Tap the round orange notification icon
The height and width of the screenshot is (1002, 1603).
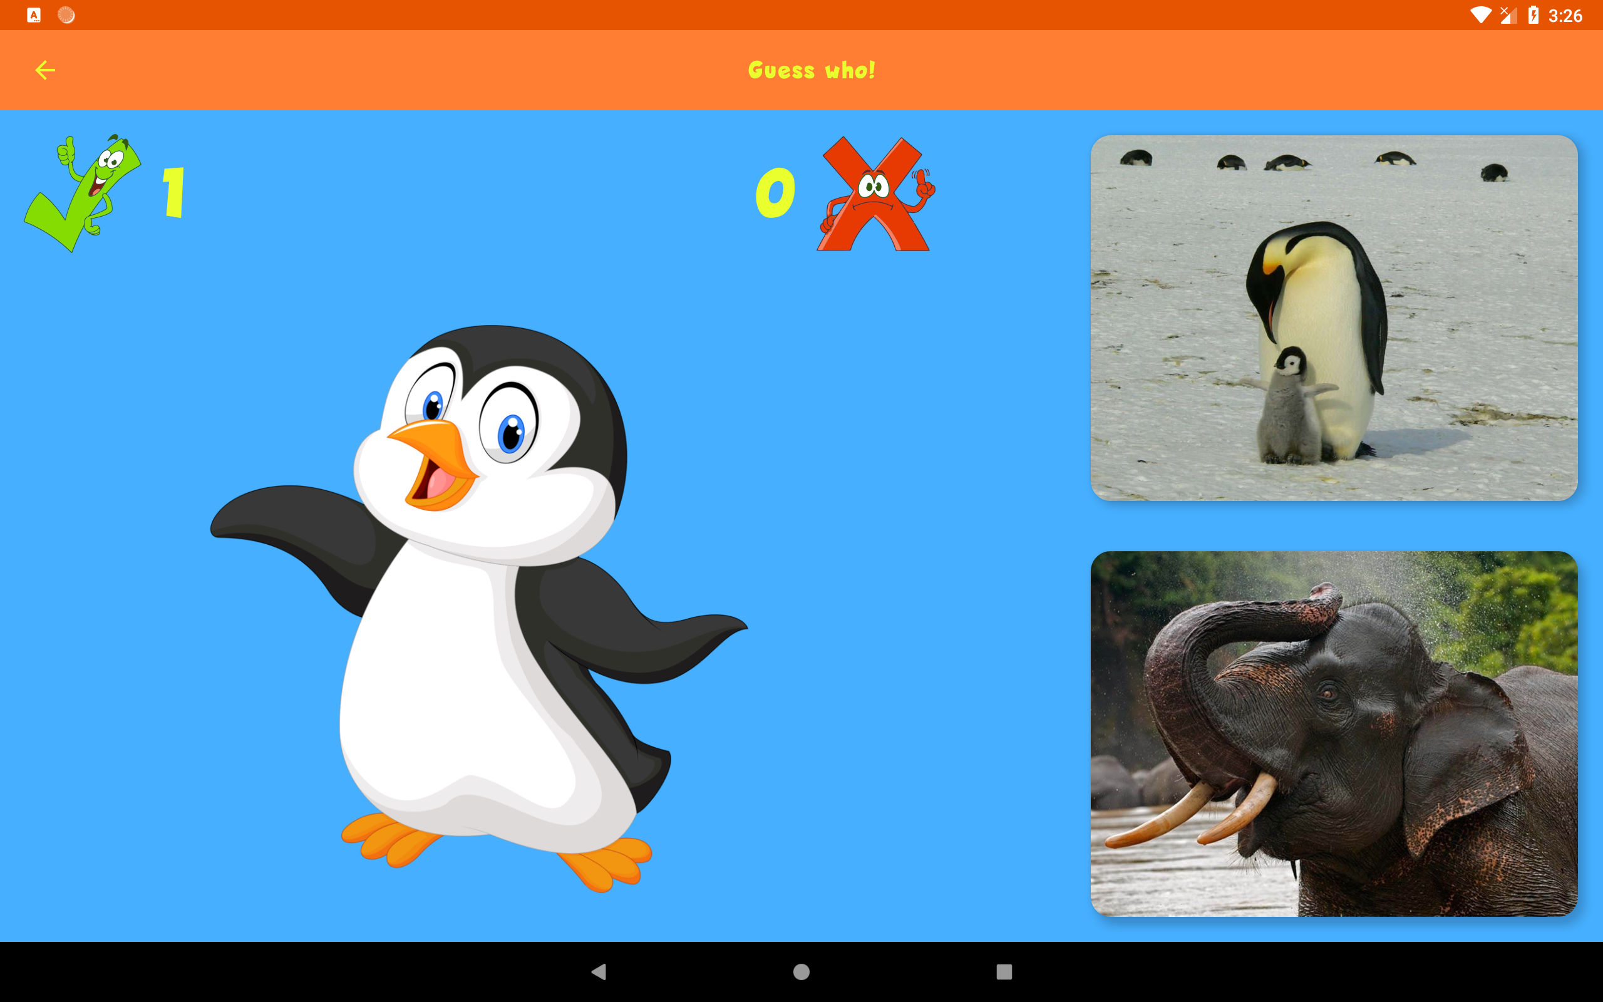66,15
